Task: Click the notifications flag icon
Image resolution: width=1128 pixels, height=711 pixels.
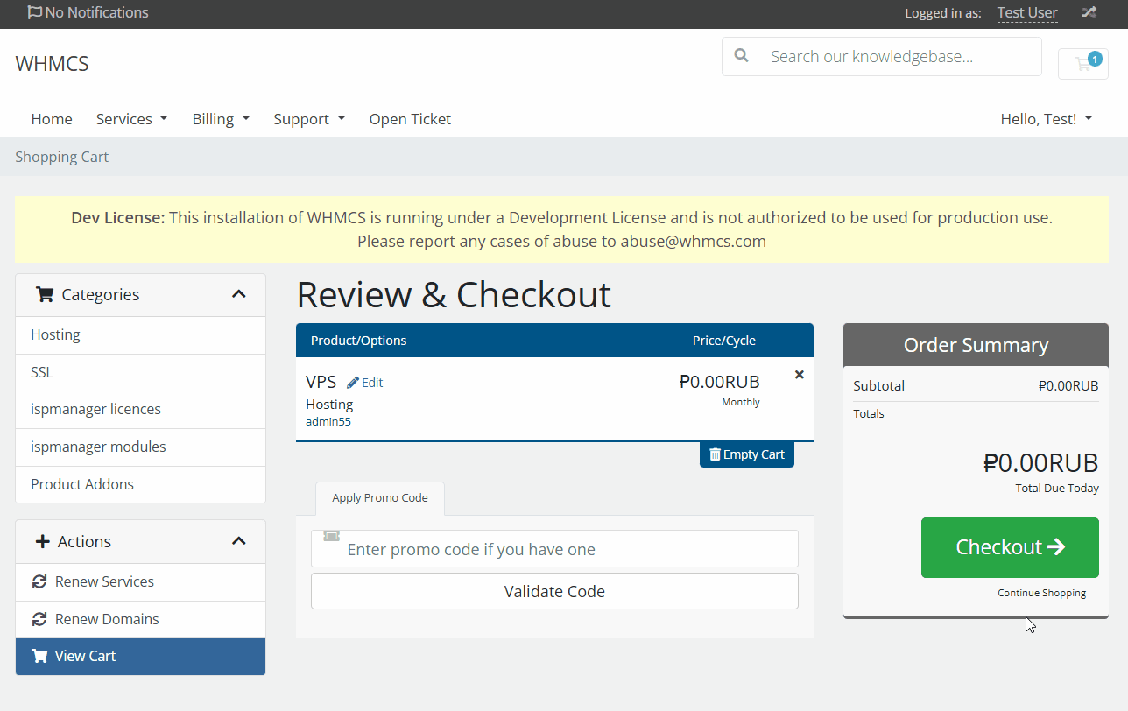Action: point(35,12)
